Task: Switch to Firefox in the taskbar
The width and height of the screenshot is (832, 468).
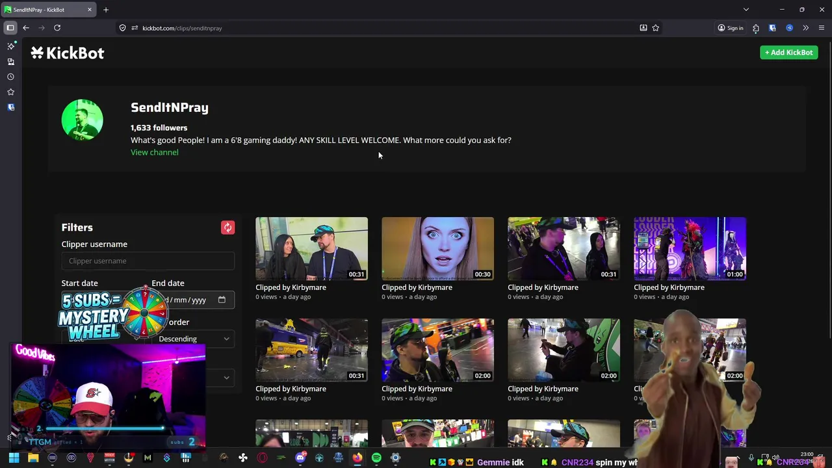Action: pos(357,458)
